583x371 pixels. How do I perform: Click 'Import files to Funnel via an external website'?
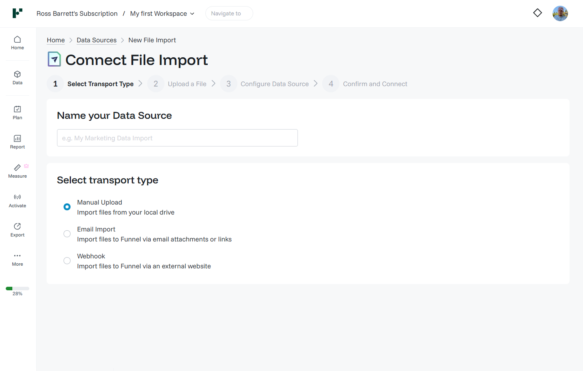point(144,266)
